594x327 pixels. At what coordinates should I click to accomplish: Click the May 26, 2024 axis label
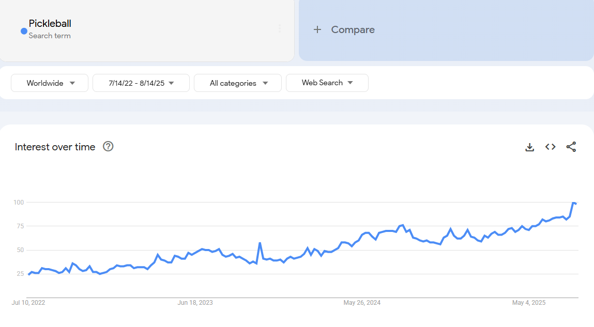(362, 303)
